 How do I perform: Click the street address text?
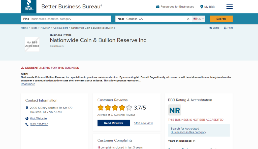(51, 110)
